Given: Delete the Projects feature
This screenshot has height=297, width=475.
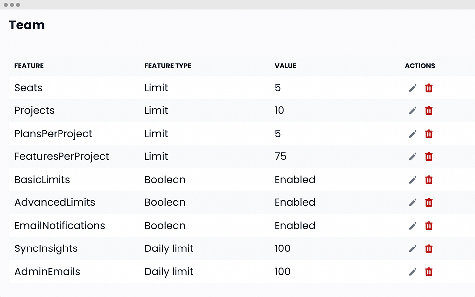Looking at the screenshot, I should click(429, 111).
